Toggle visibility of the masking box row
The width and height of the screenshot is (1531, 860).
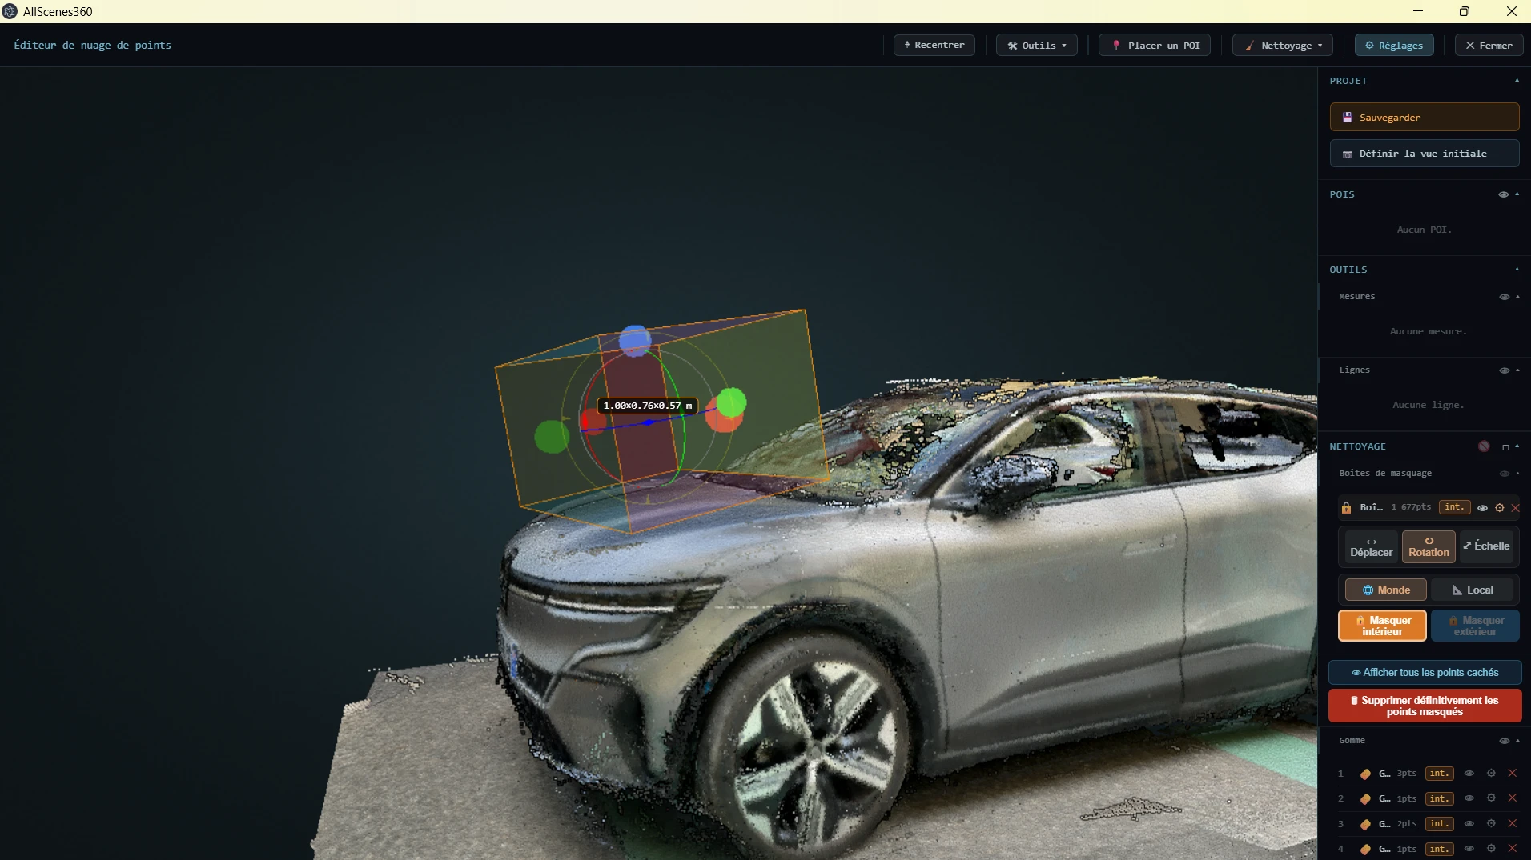tap(1482, 508)
